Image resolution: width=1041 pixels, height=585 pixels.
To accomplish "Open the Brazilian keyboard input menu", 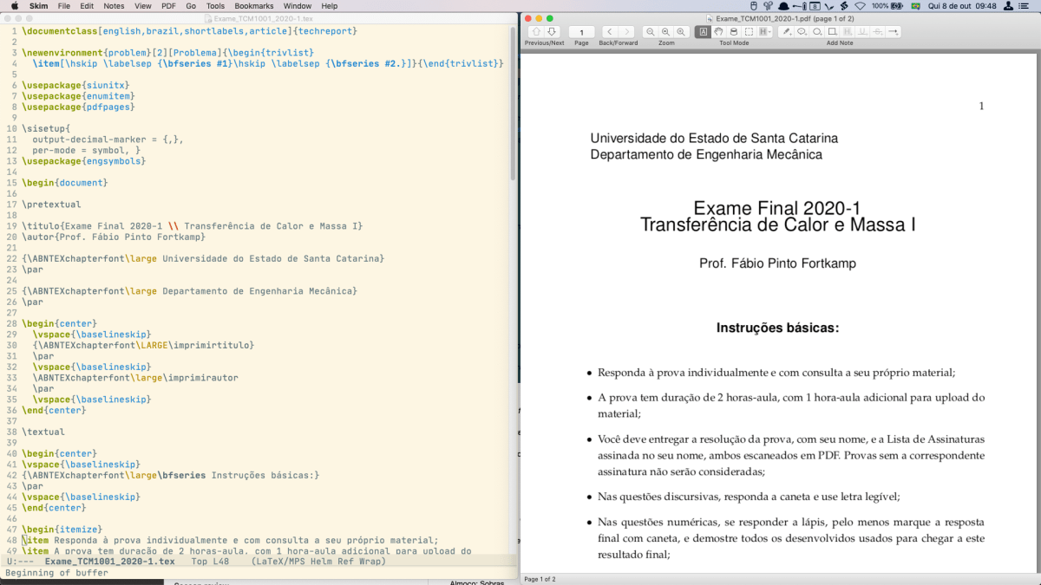I will tap(914, 6).
